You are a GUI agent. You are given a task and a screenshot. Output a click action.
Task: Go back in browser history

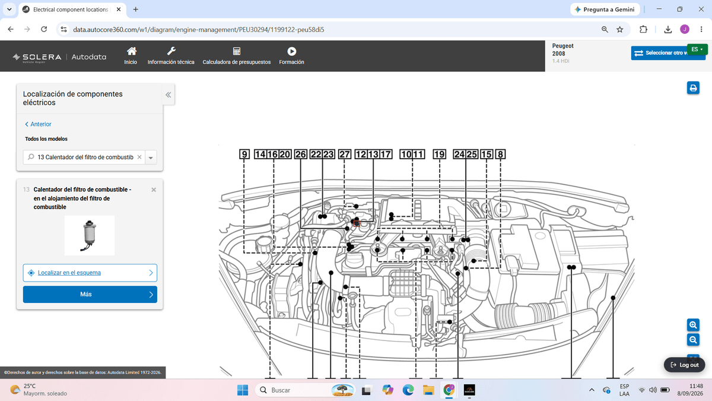pyautogui.click(x=11, y=30)
